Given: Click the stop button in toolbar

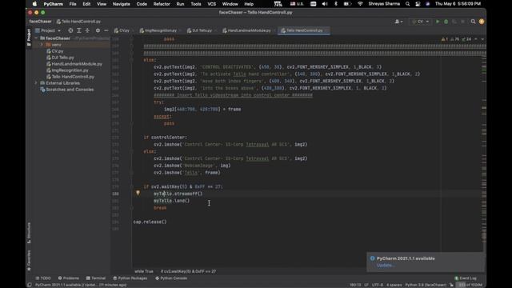Looking at the screenshot, I should point(462,22).
